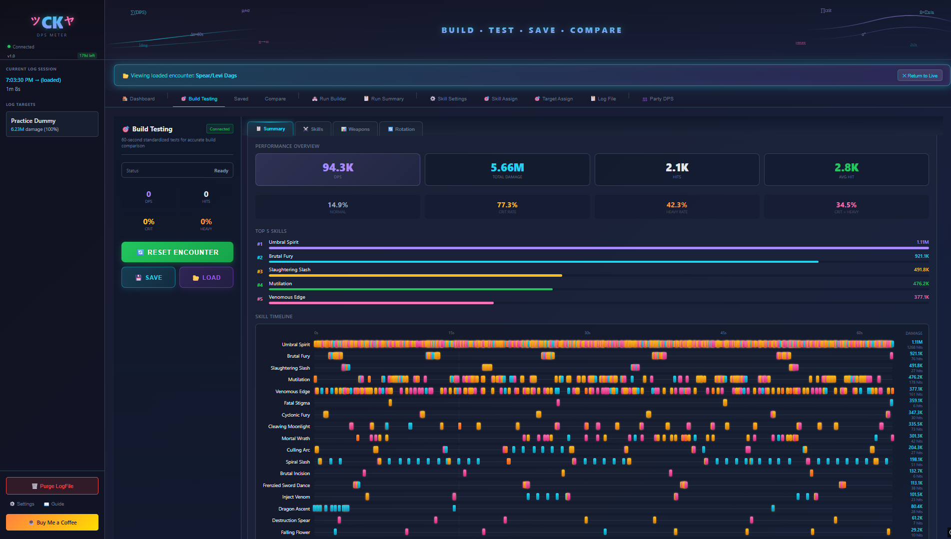This screenshot has width=951, height=539.
Task: Load a saved encounter
Action: (206, 277)
